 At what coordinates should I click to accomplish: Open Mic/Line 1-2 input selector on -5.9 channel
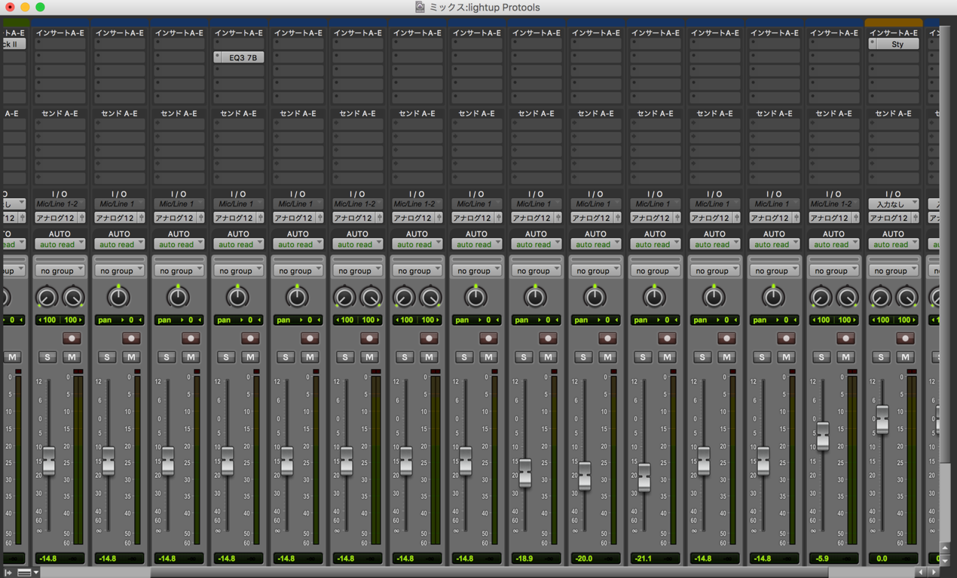pyautogui.click(x=833, y=204)
